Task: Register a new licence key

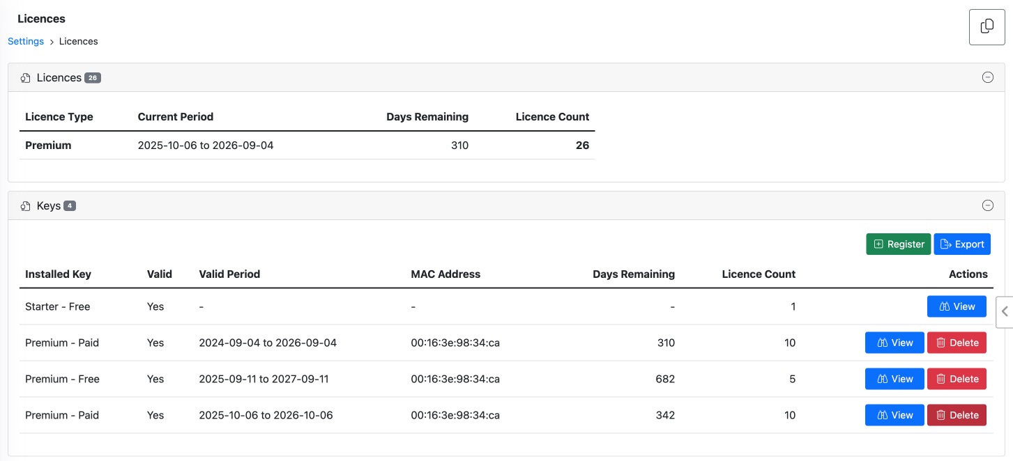Action: (x=899, y=244)
